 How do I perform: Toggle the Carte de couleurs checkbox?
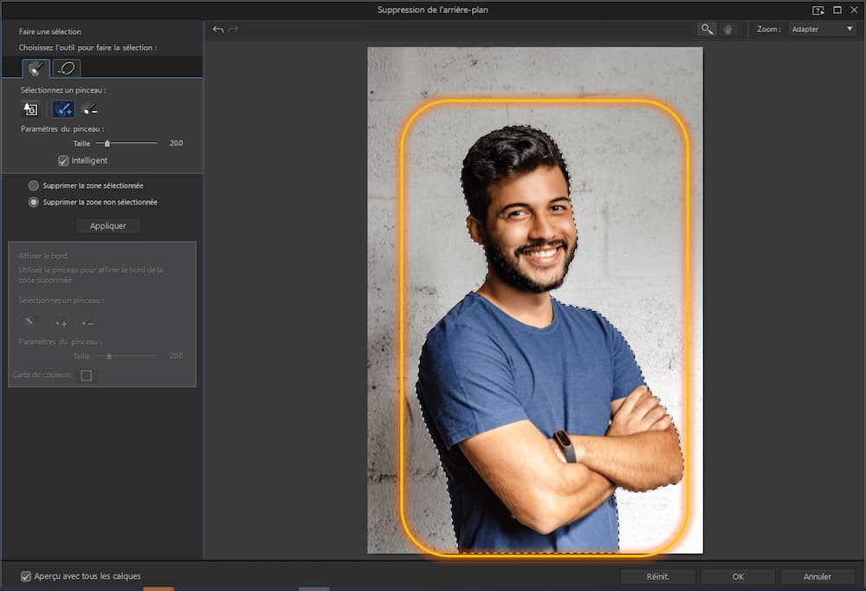click(x=86, y=375)
